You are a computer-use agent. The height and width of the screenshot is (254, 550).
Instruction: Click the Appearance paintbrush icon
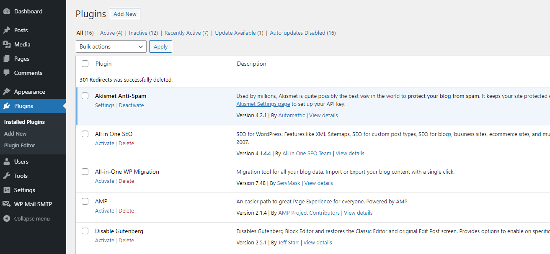(x=7, y=92)
